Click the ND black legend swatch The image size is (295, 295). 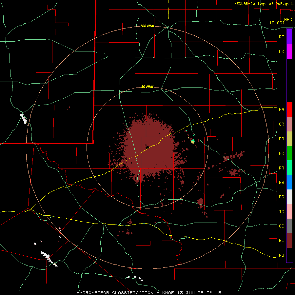pyautogui.click(x=289, y=255)
